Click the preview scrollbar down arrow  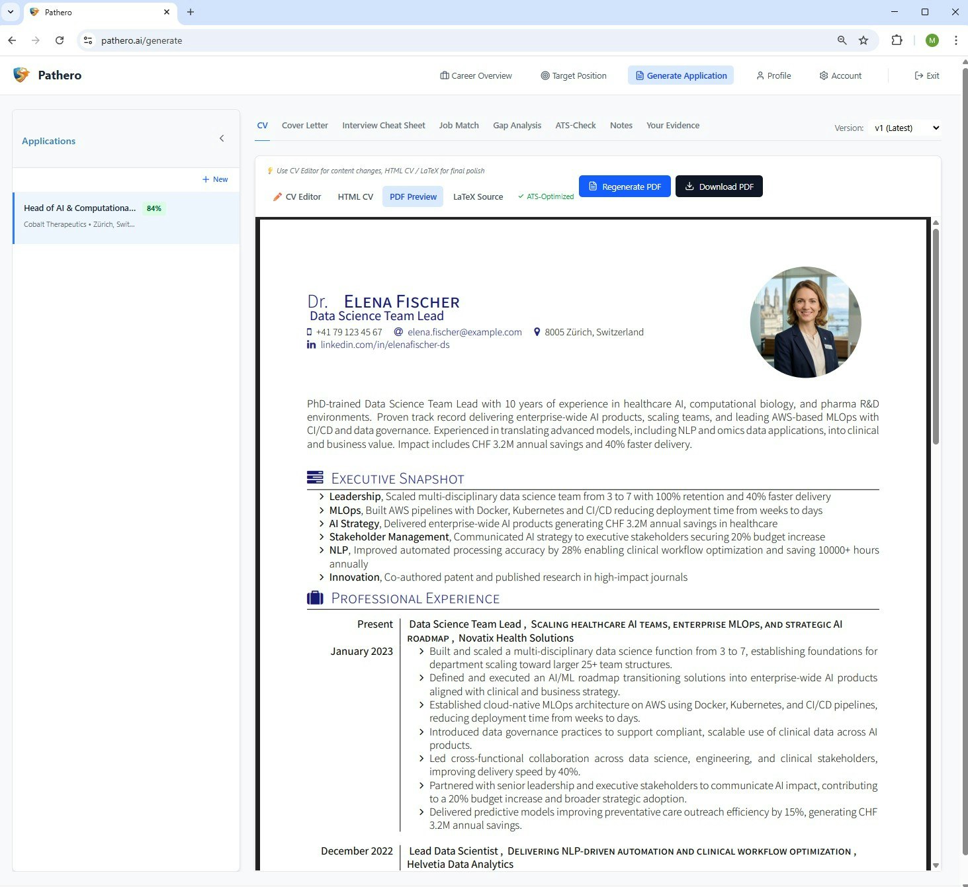click(936, 865)
